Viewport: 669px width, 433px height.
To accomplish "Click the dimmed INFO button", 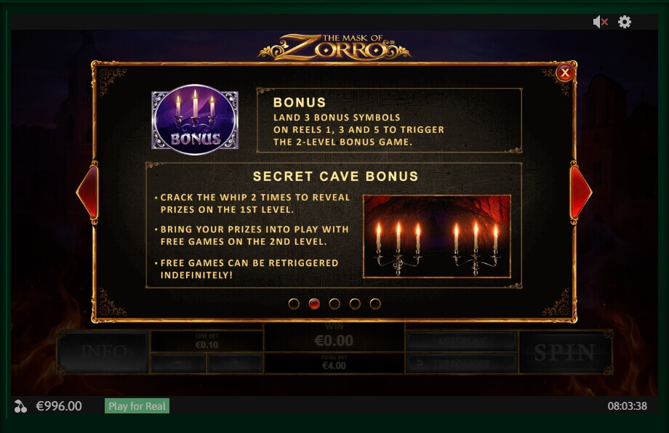I will [x=104, y=352].
